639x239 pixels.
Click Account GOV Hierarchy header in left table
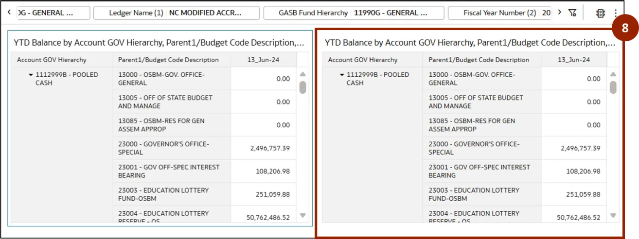(x=52, y=60)
